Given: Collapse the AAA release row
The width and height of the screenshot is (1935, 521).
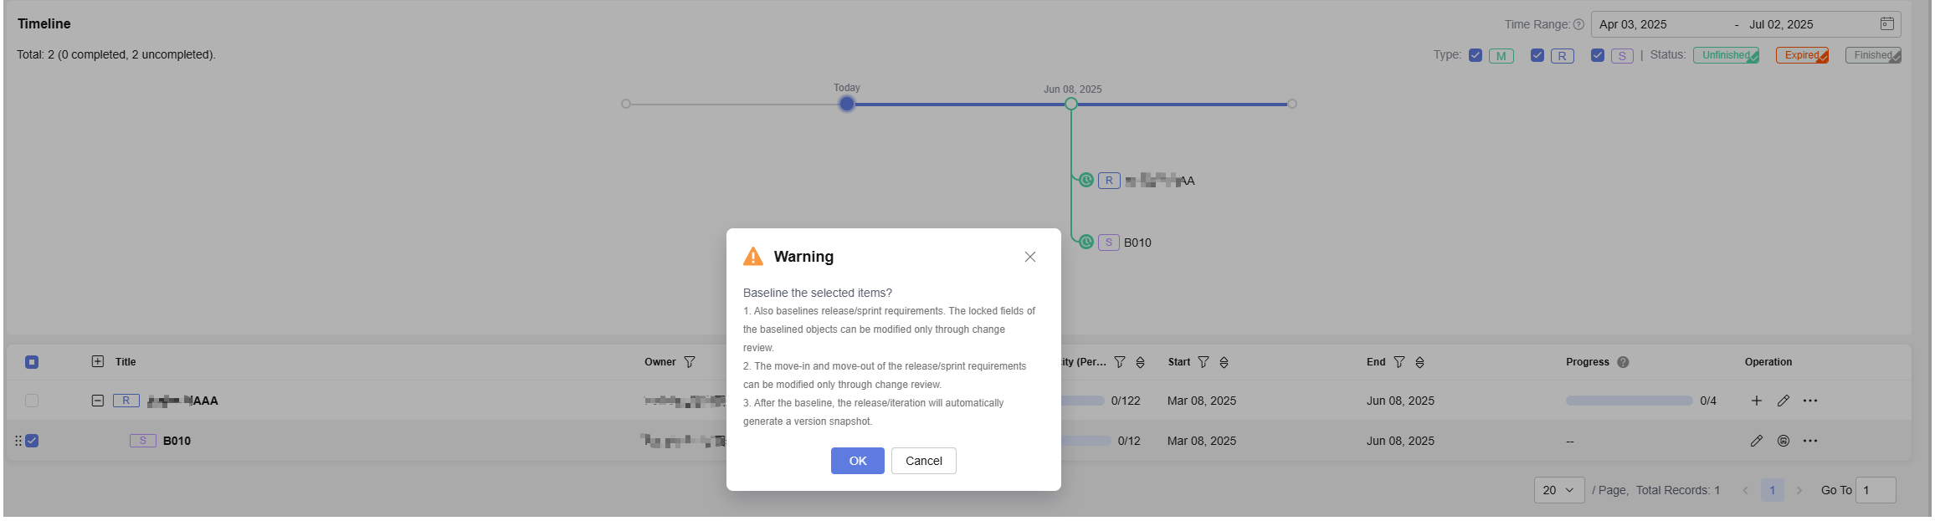Looking at the screenshot, I should [98, 401].
